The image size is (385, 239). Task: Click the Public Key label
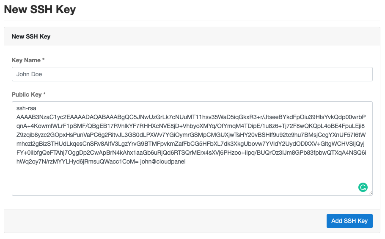coord(27,94)
